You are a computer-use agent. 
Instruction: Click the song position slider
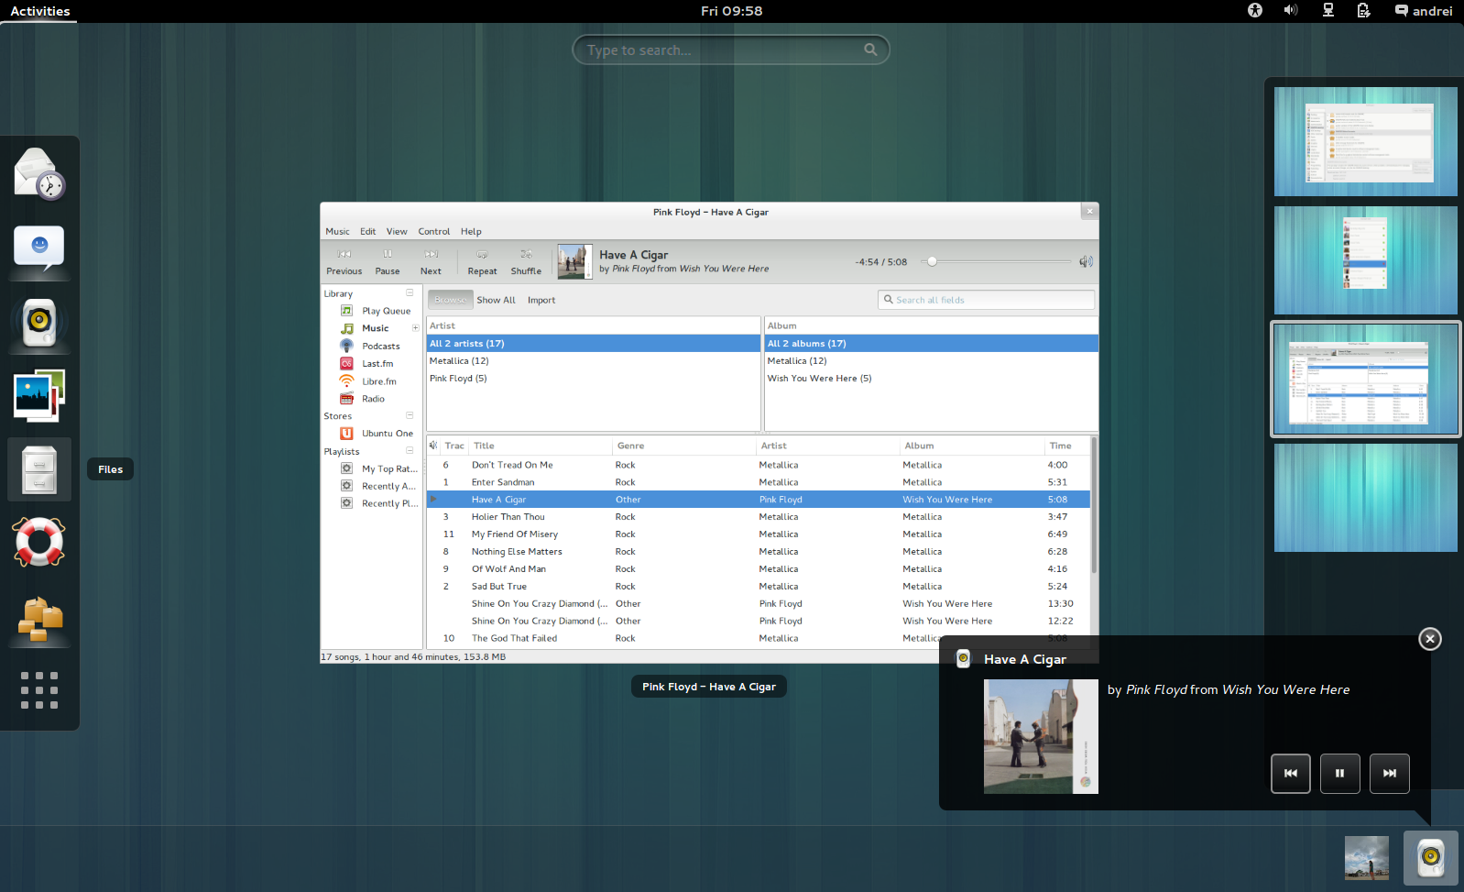click(997, 262)
